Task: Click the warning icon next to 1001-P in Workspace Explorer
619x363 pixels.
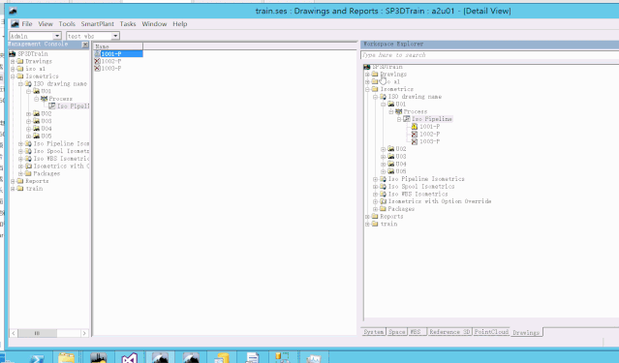Action: tap(414, 127)
